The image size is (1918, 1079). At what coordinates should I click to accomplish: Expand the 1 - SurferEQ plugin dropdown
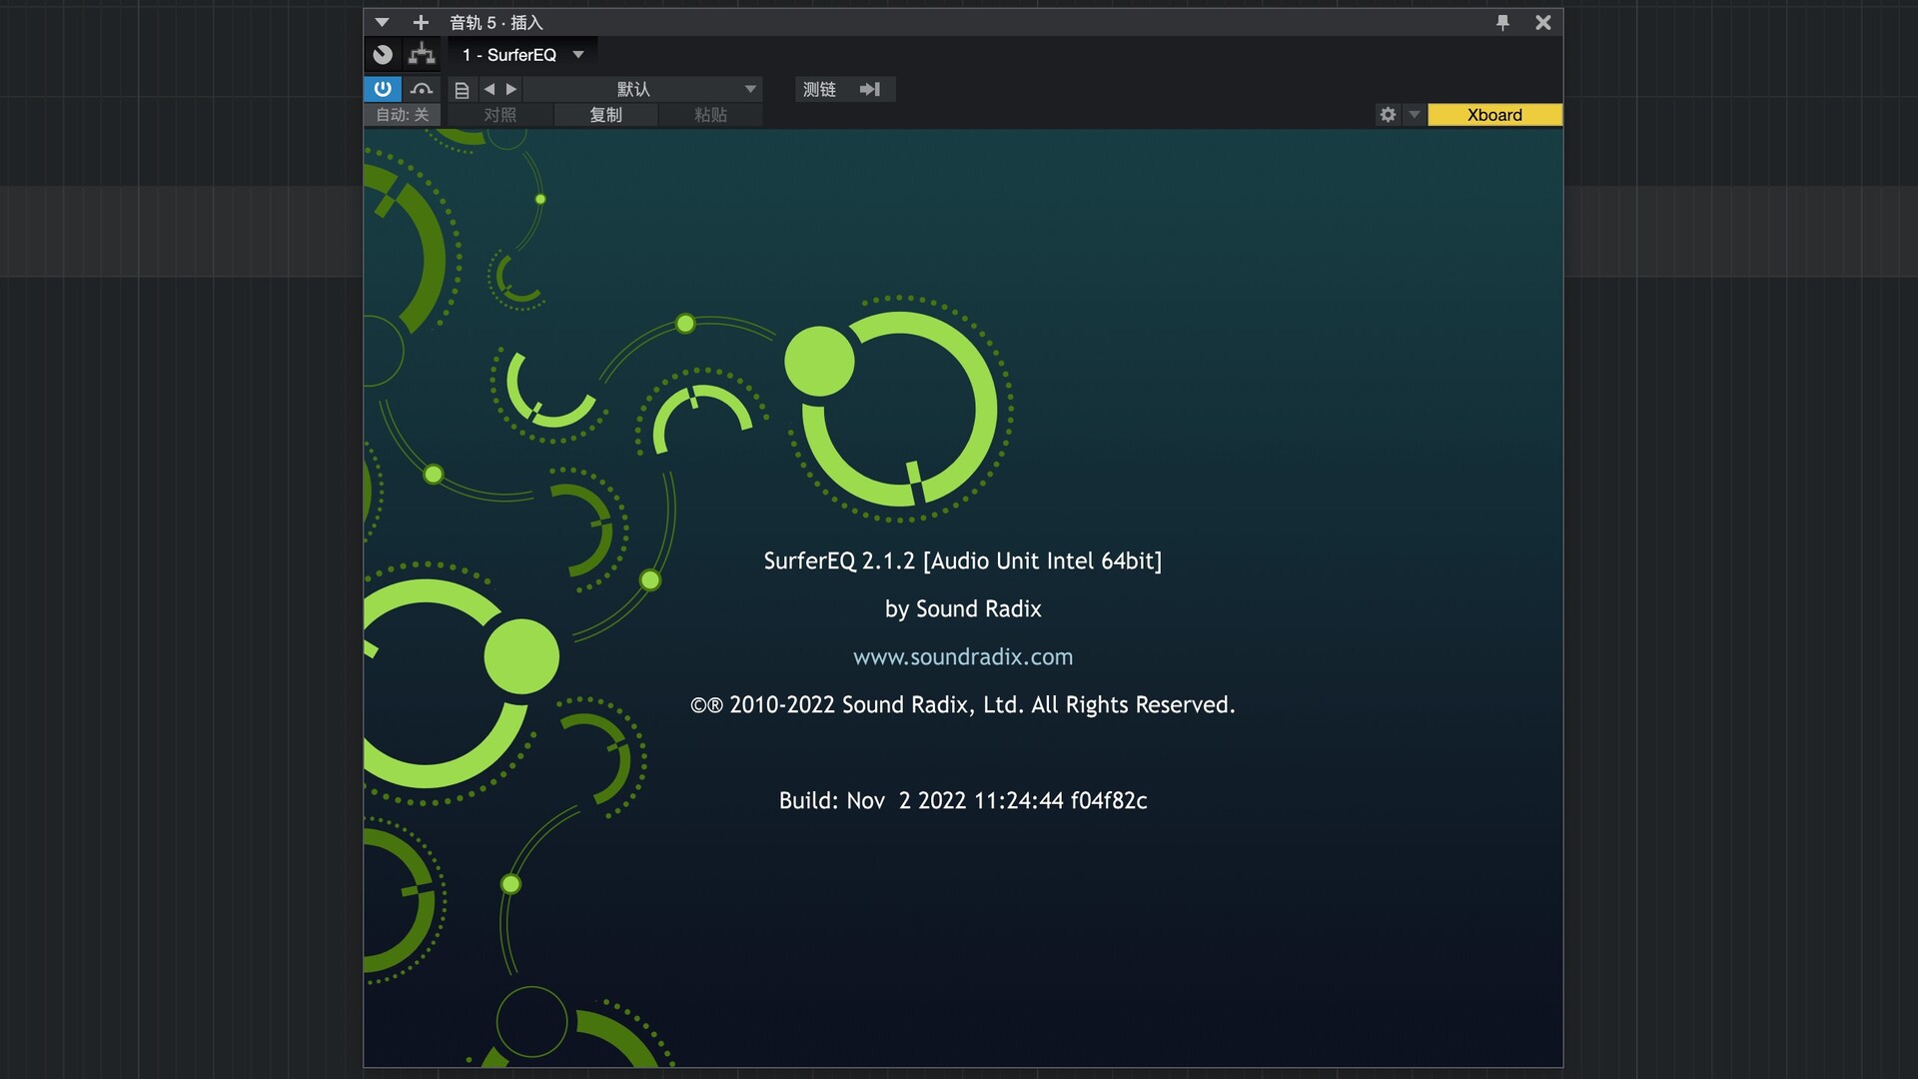(578, 55)
